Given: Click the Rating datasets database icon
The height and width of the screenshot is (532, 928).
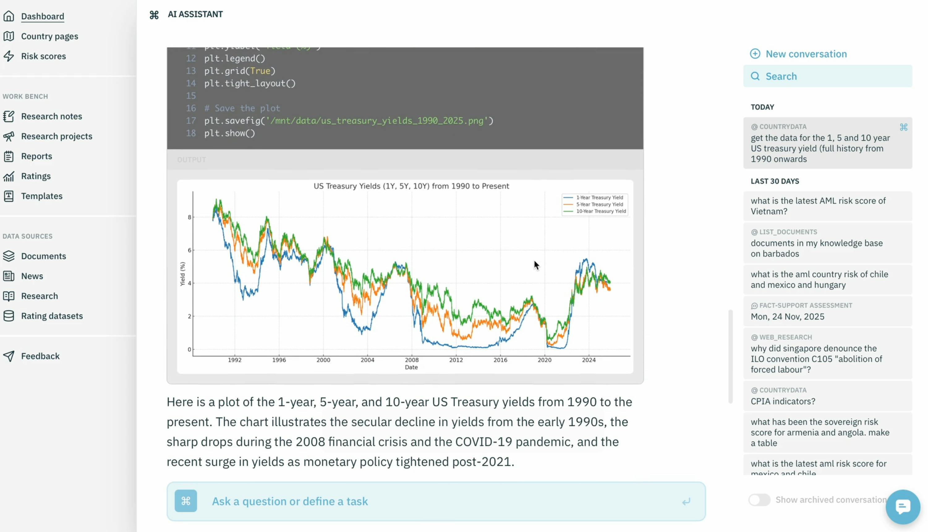Looking at the screenshot, I should pyautogui.click(x=9, y=316).
